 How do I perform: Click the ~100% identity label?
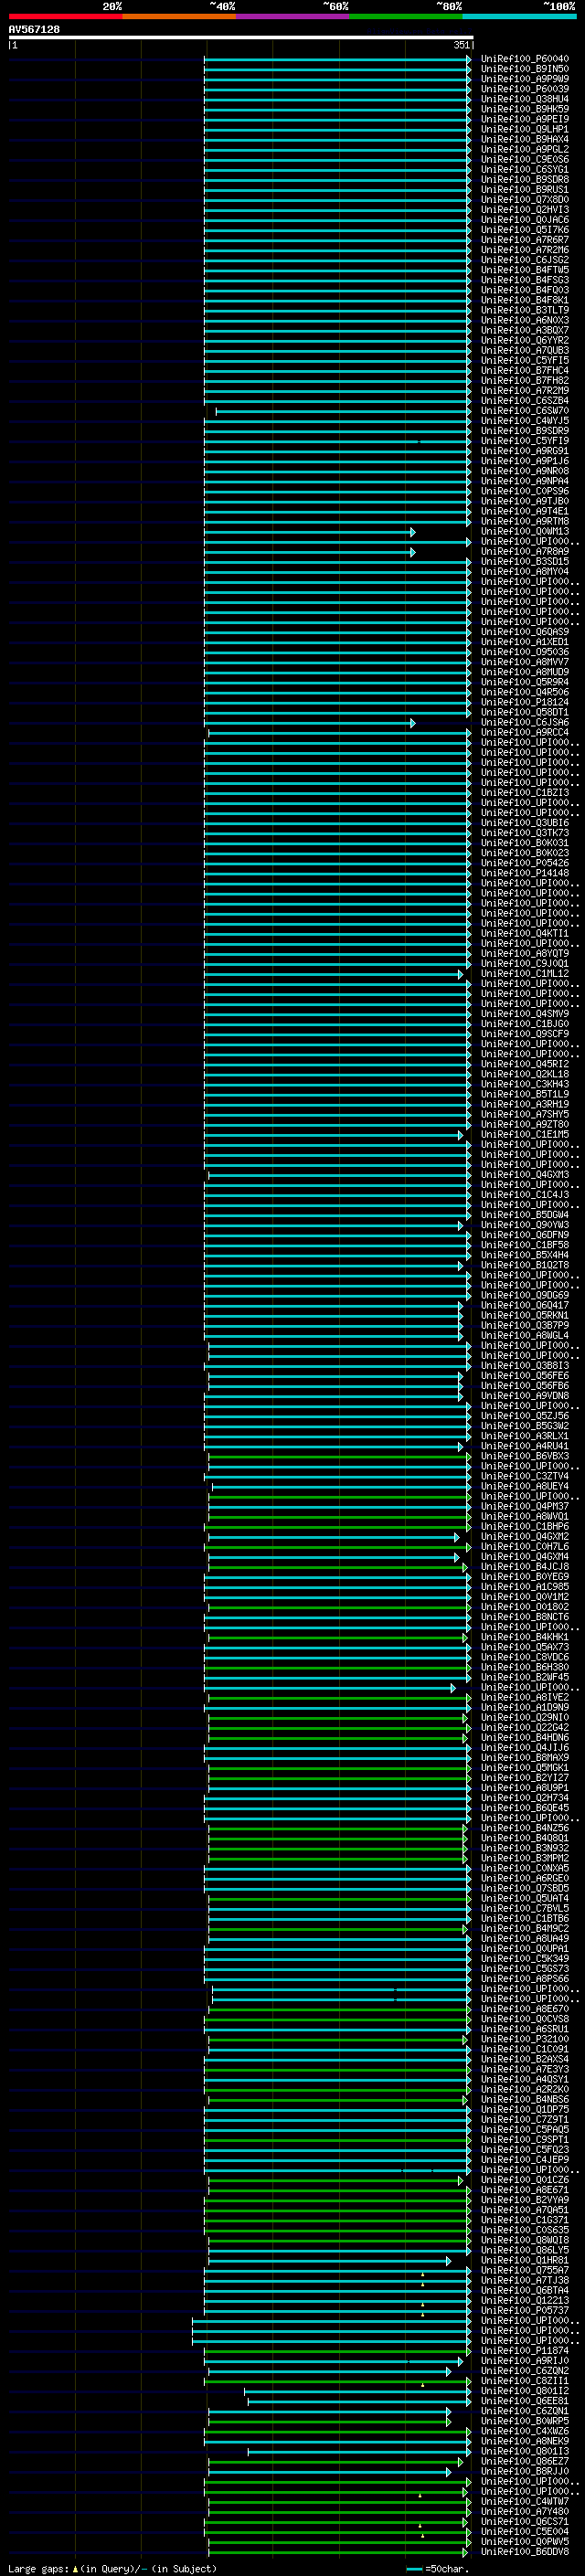[x=560, y=6]
